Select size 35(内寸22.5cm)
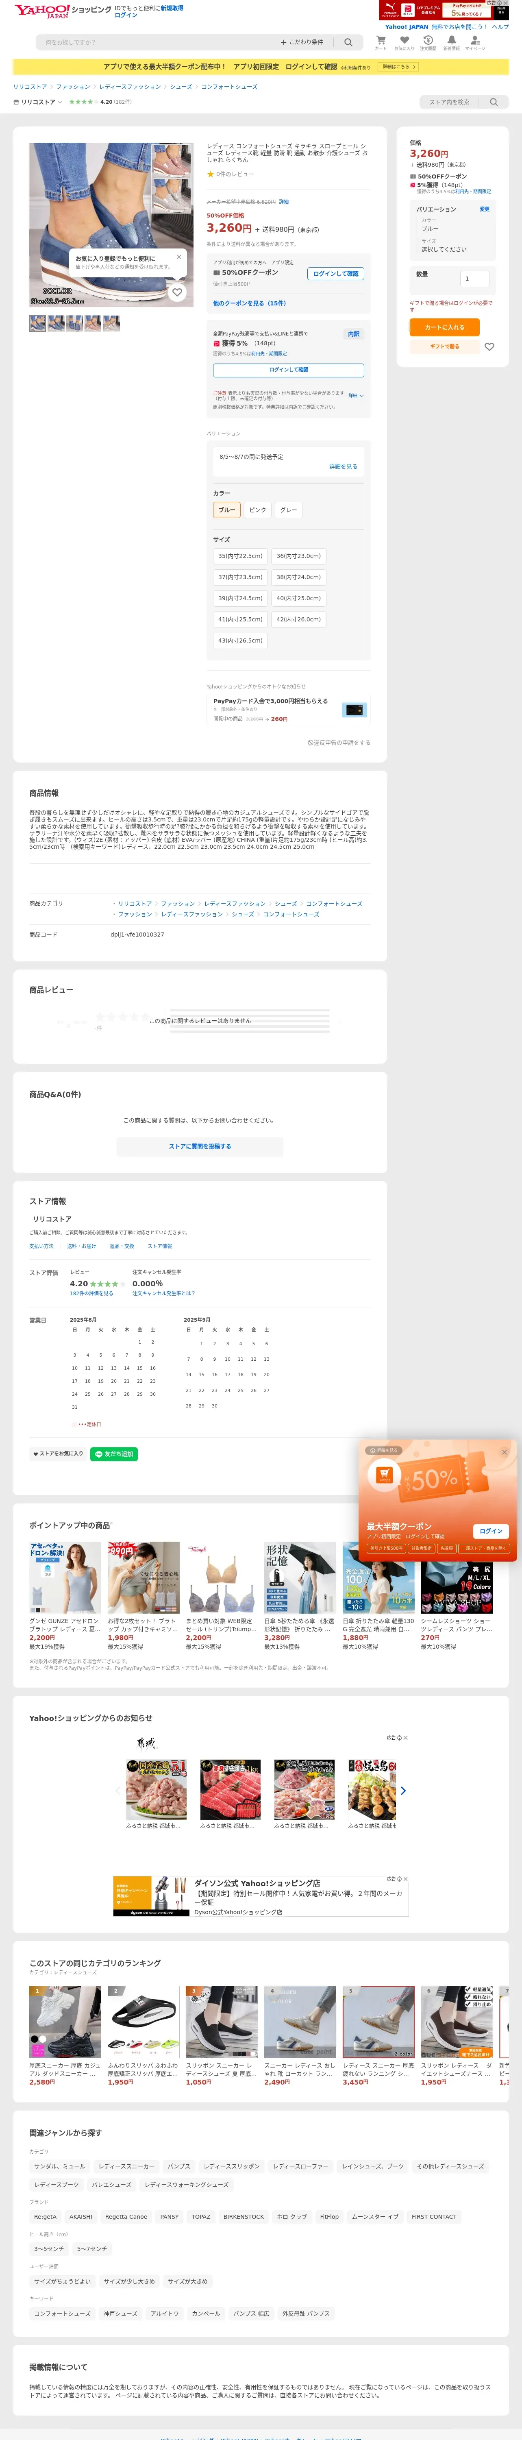Image resolution: width=522 pixels, height=2440 pixels. click(241, 556)
